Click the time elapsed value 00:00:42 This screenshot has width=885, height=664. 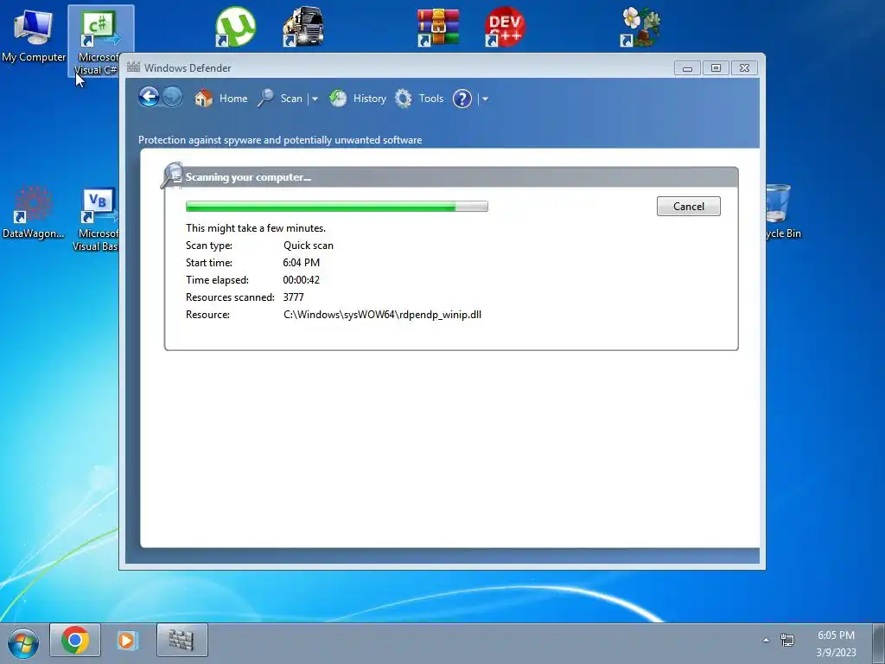point(301,280)
